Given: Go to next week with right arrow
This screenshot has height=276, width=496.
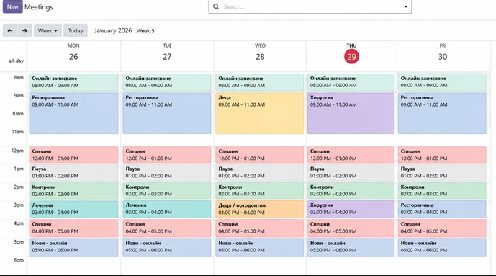Looking at the screenshot, I should pos(24,31).
